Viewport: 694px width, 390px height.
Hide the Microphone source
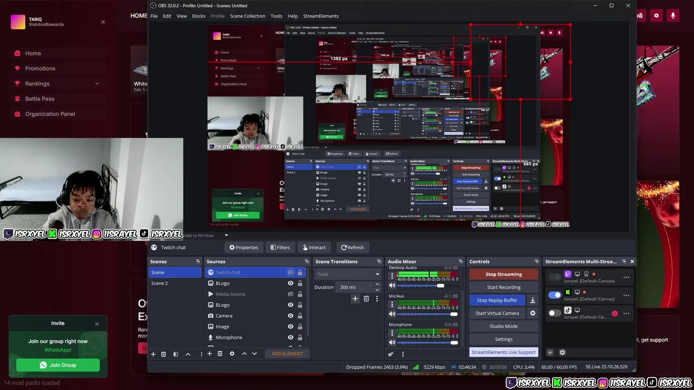(x=291, y=337)
